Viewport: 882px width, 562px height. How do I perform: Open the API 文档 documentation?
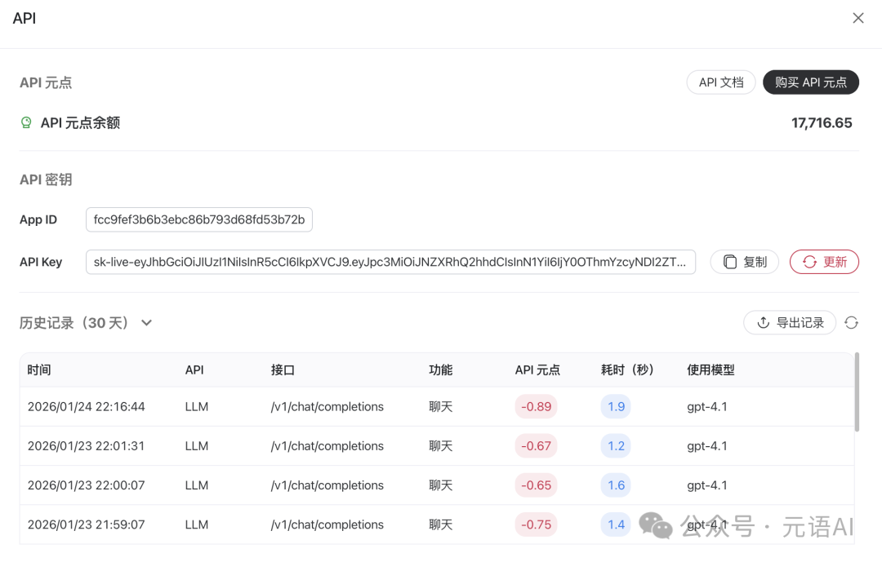pyautogui.click(x=720, y=82)
